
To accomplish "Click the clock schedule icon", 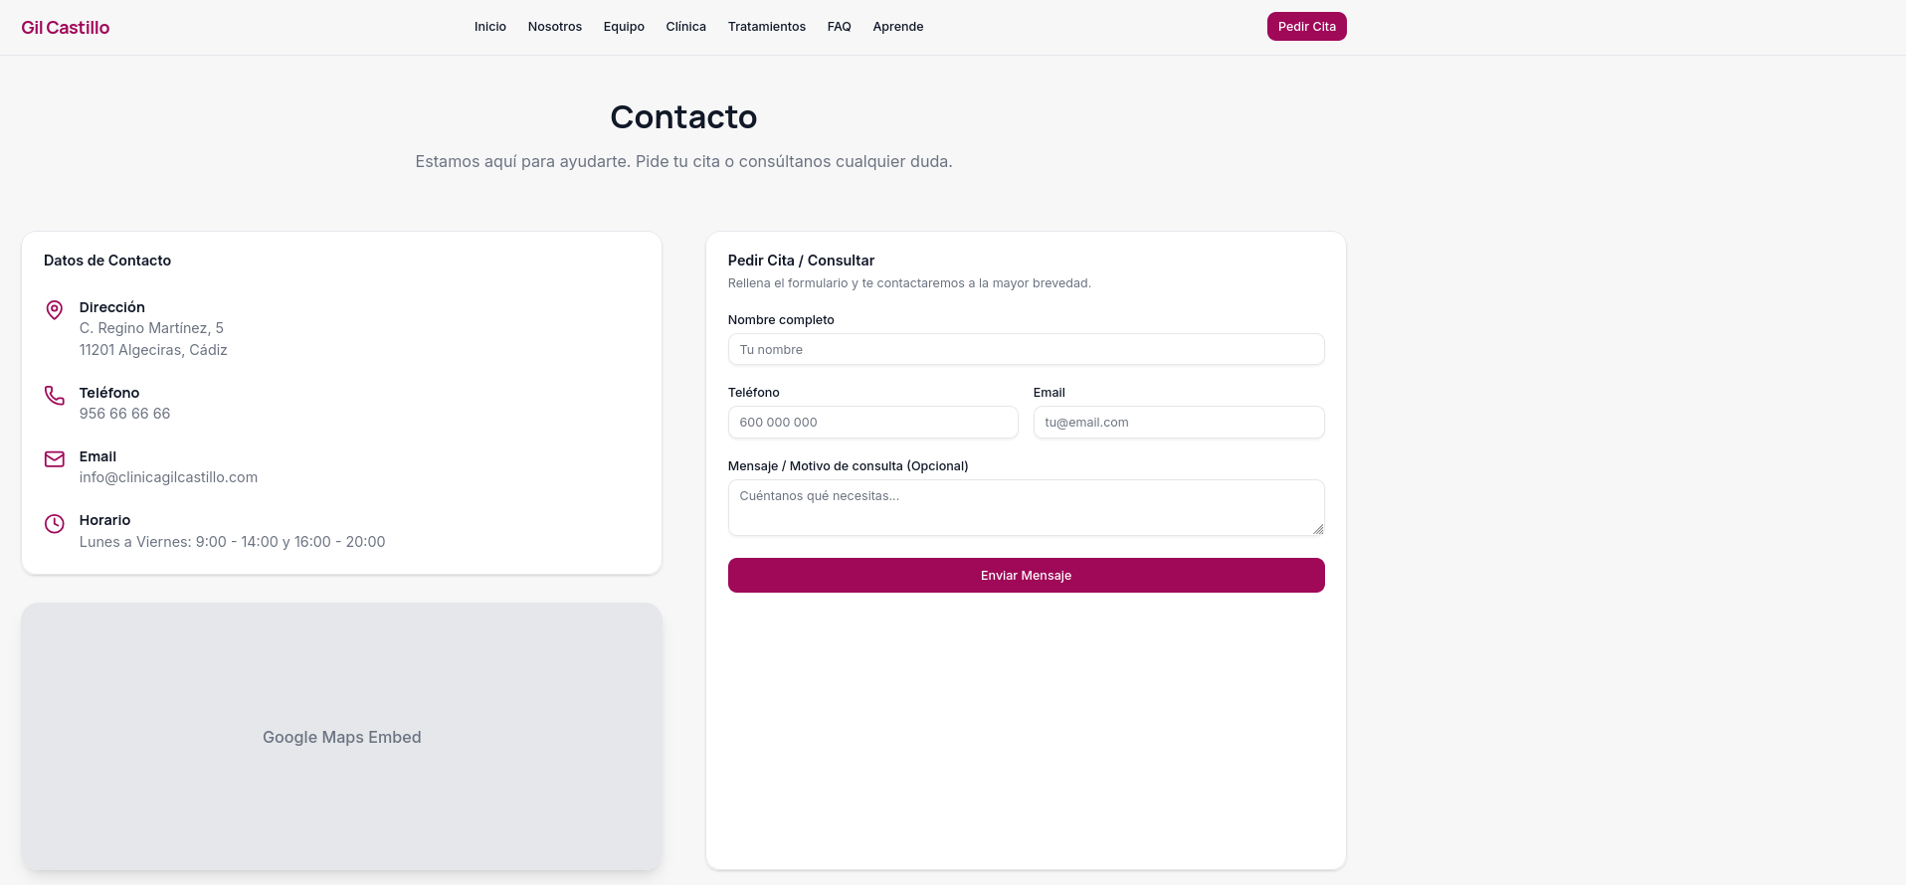I will 55,523.
